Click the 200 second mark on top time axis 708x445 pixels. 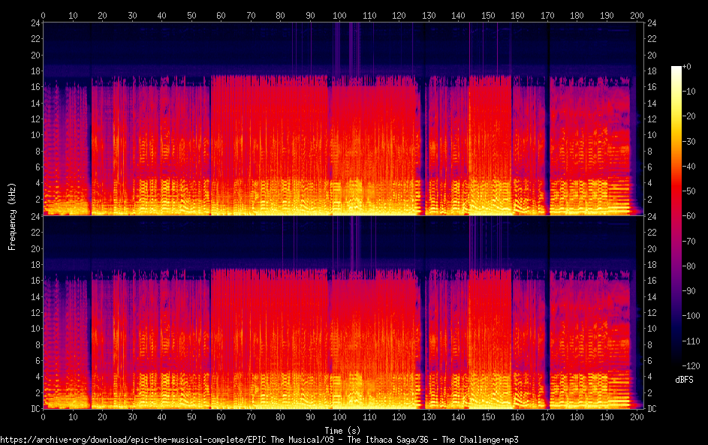637,15
